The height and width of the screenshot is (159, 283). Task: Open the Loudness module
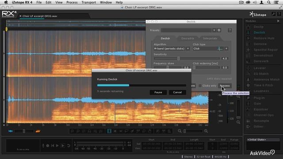pos(261,91)
